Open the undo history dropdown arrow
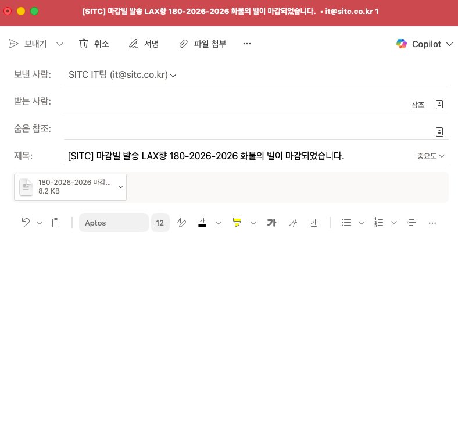This screenshot has width=458, height=425. tap(40, 223)
